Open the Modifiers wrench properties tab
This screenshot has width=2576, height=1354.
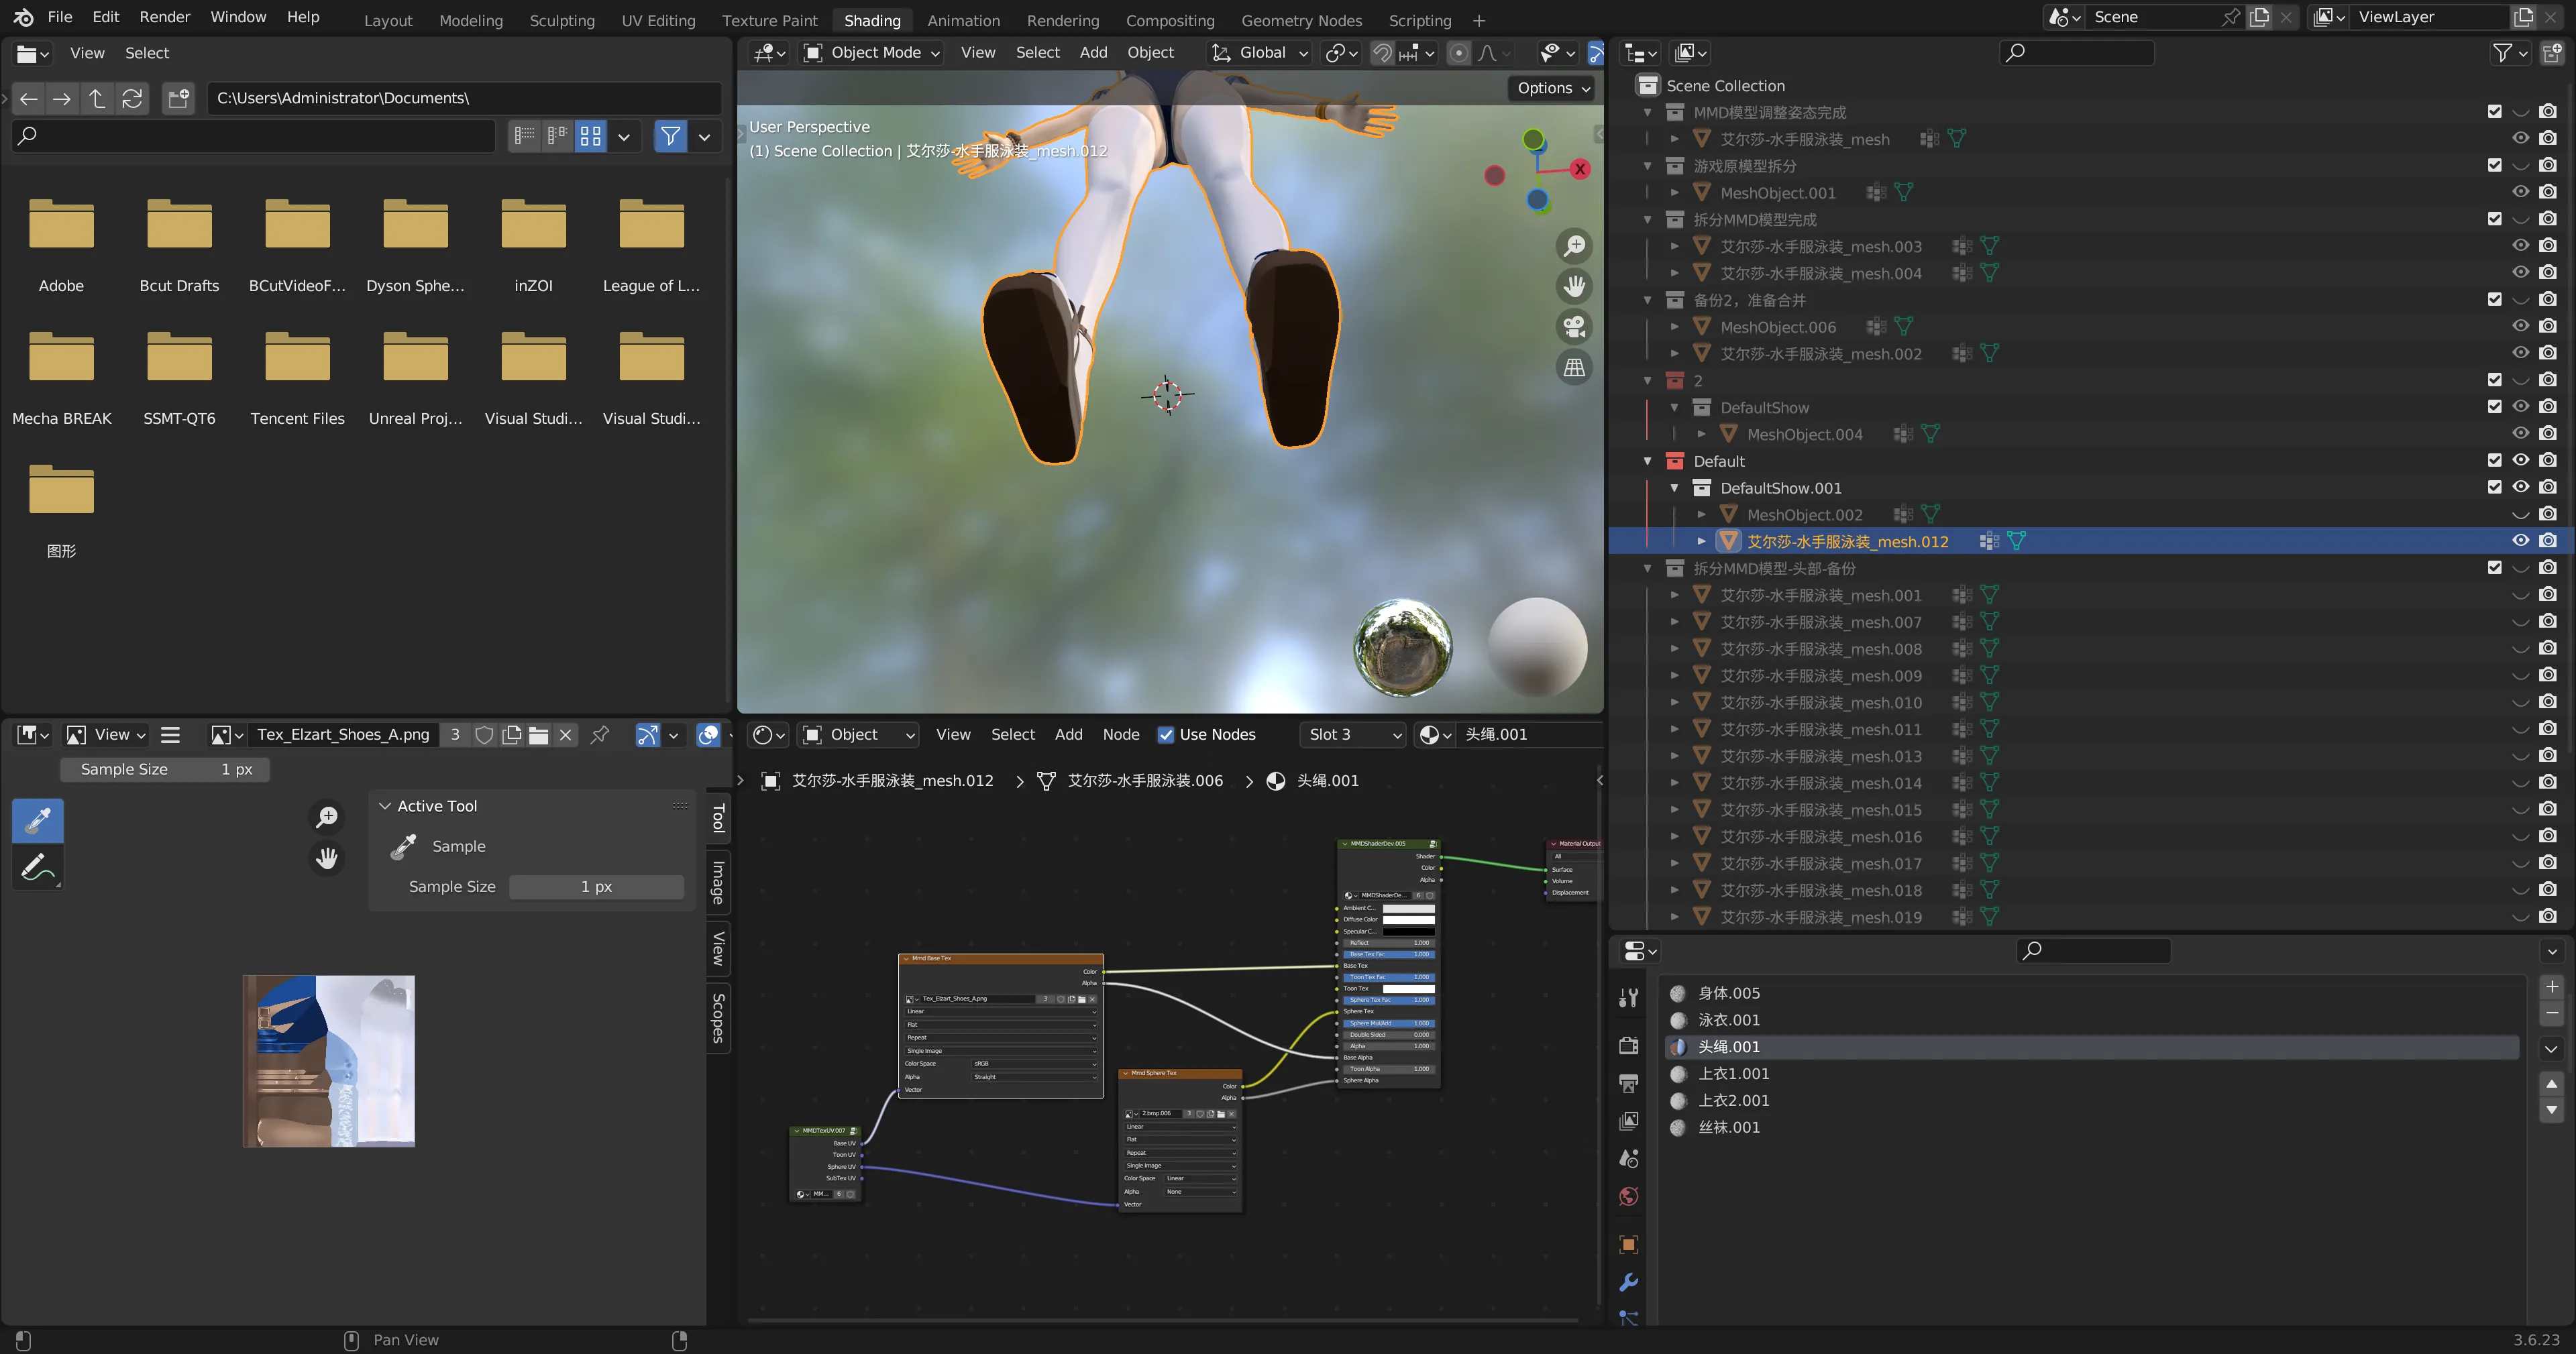tap(1628, 1282)
